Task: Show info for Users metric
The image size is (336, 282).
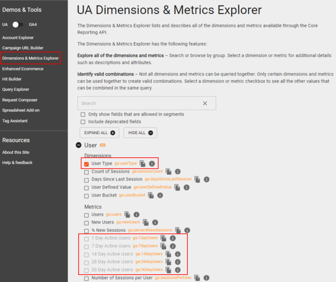Action: point(137,215)
